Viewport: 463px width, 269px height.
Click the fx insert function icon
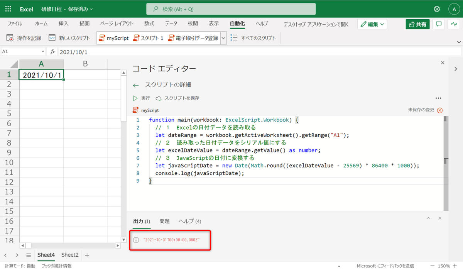coord(53,52)
